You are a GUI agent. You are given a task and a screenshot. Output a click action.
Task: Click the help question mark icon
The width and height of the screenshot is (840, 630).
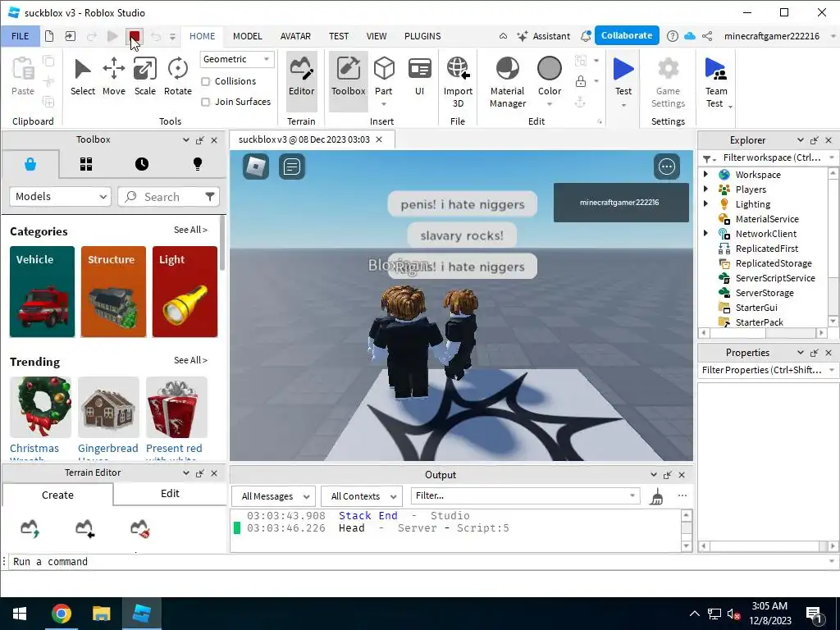[673, 36]
